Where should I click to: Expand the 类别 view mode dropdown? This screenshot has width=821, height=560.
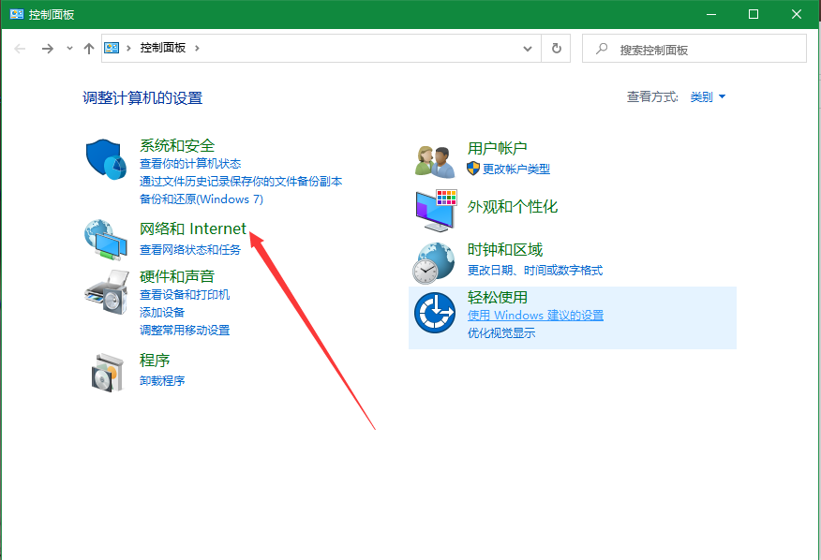pyautogui.click(x=709, y=97)
